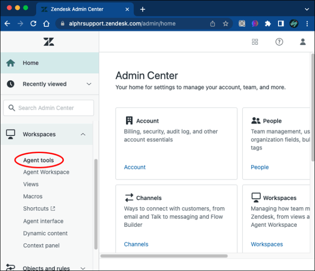Open the Chrome profile avatar

click(294, 24)
